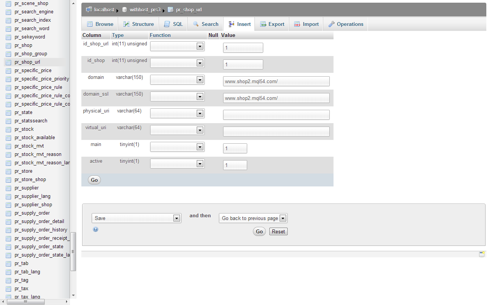Screen dimensions: 489x305
Task: Open pr_shop_group table in sidebar
Action: pos(31,54)
